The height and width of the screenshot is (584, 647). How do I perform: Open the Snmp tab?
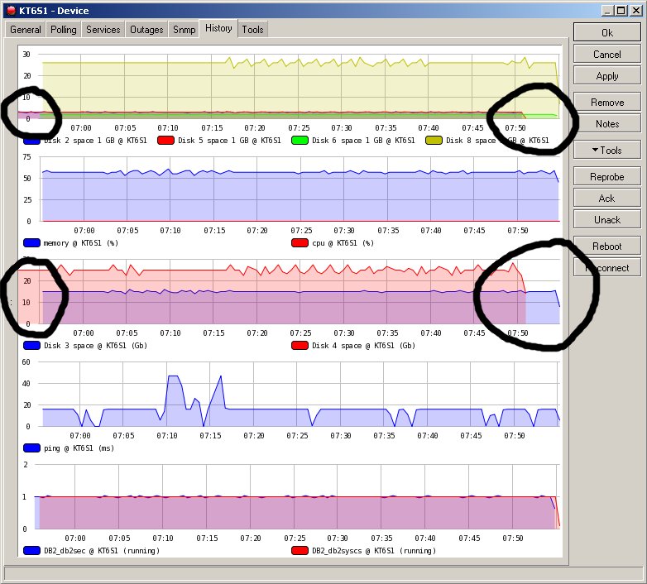click(184, 30)
